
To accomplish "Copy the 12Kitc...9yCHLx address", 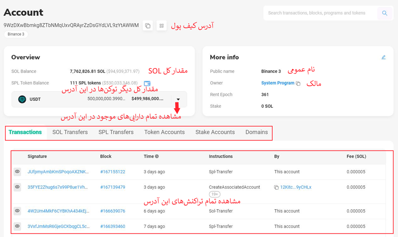I will [276, 188].
